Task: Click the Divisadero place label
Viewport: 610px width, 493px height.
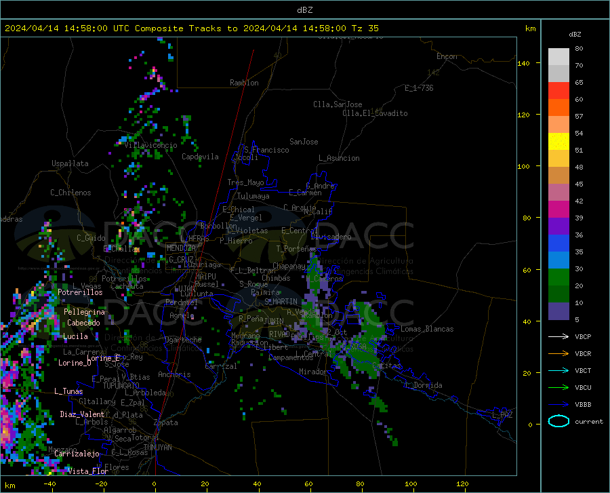Action: point(331,237)
